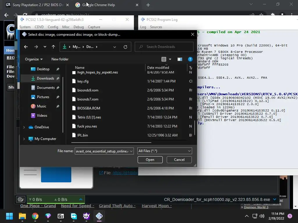Open recent locations chevron in file dialog
298x223 pixels.
pos(45,47)
